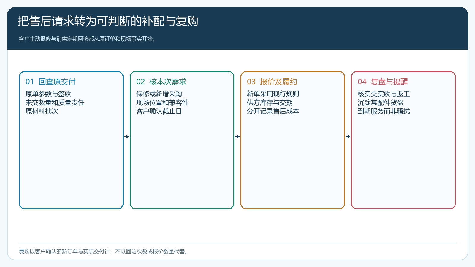Select the slide title 把售后请求转为可判断的补配与复购
This screenshot has width=475, height=267.
pos(108,21)
